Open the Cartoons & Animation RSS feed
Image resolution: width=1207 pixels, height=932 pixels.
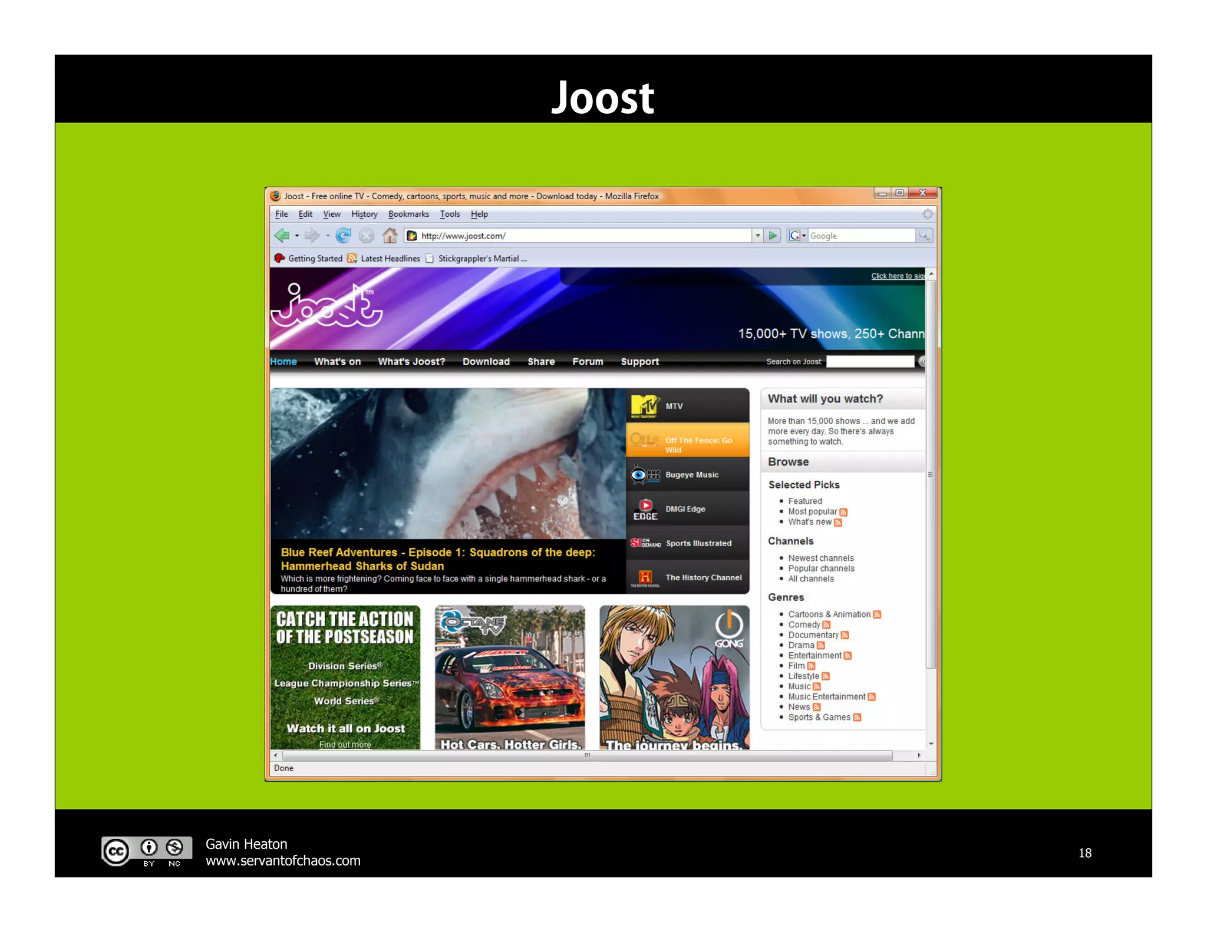[877, 614]
